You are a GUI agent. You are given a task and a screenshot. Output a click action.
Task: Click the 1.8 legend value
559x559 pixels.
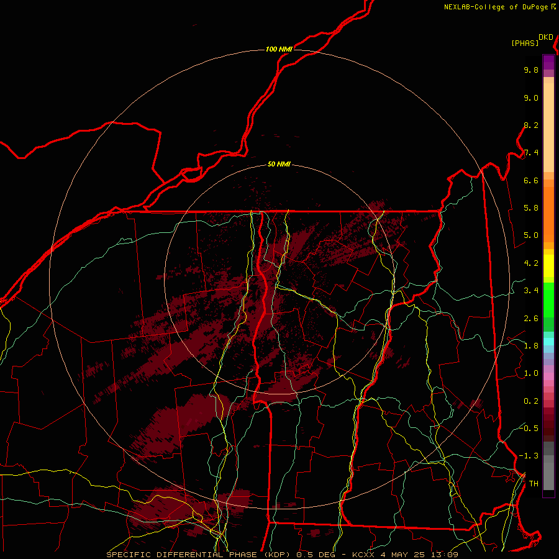tap(531, 346)
